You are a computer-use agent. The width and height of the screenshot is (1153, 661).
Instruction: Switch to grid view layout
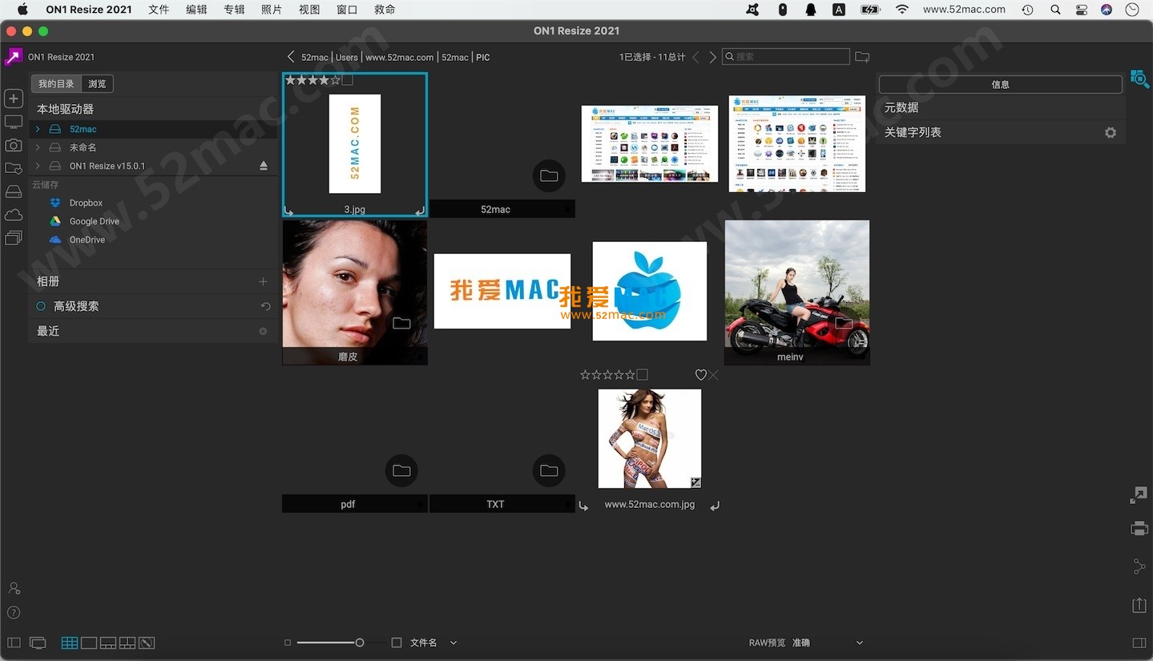point(70,643)
